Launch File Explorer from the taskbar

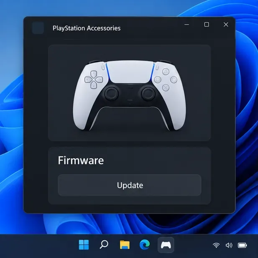coord(125,245)
